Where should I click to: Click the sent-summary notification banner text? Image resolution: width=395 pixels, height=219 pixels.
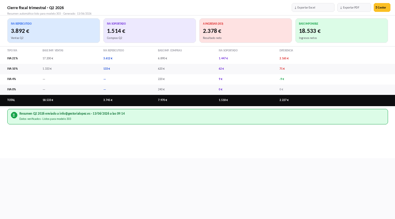72,113
